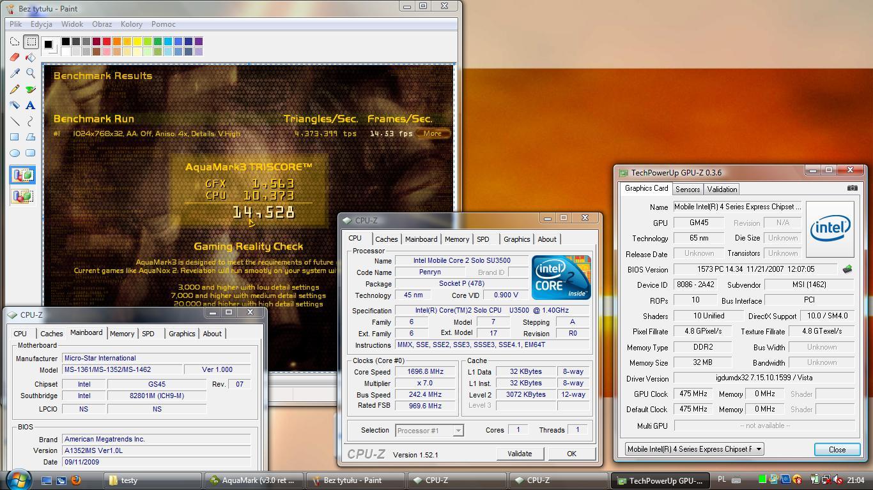Pick the Rectangle shape tool in Paint
The image size is (873, 490).
point(15,137)
